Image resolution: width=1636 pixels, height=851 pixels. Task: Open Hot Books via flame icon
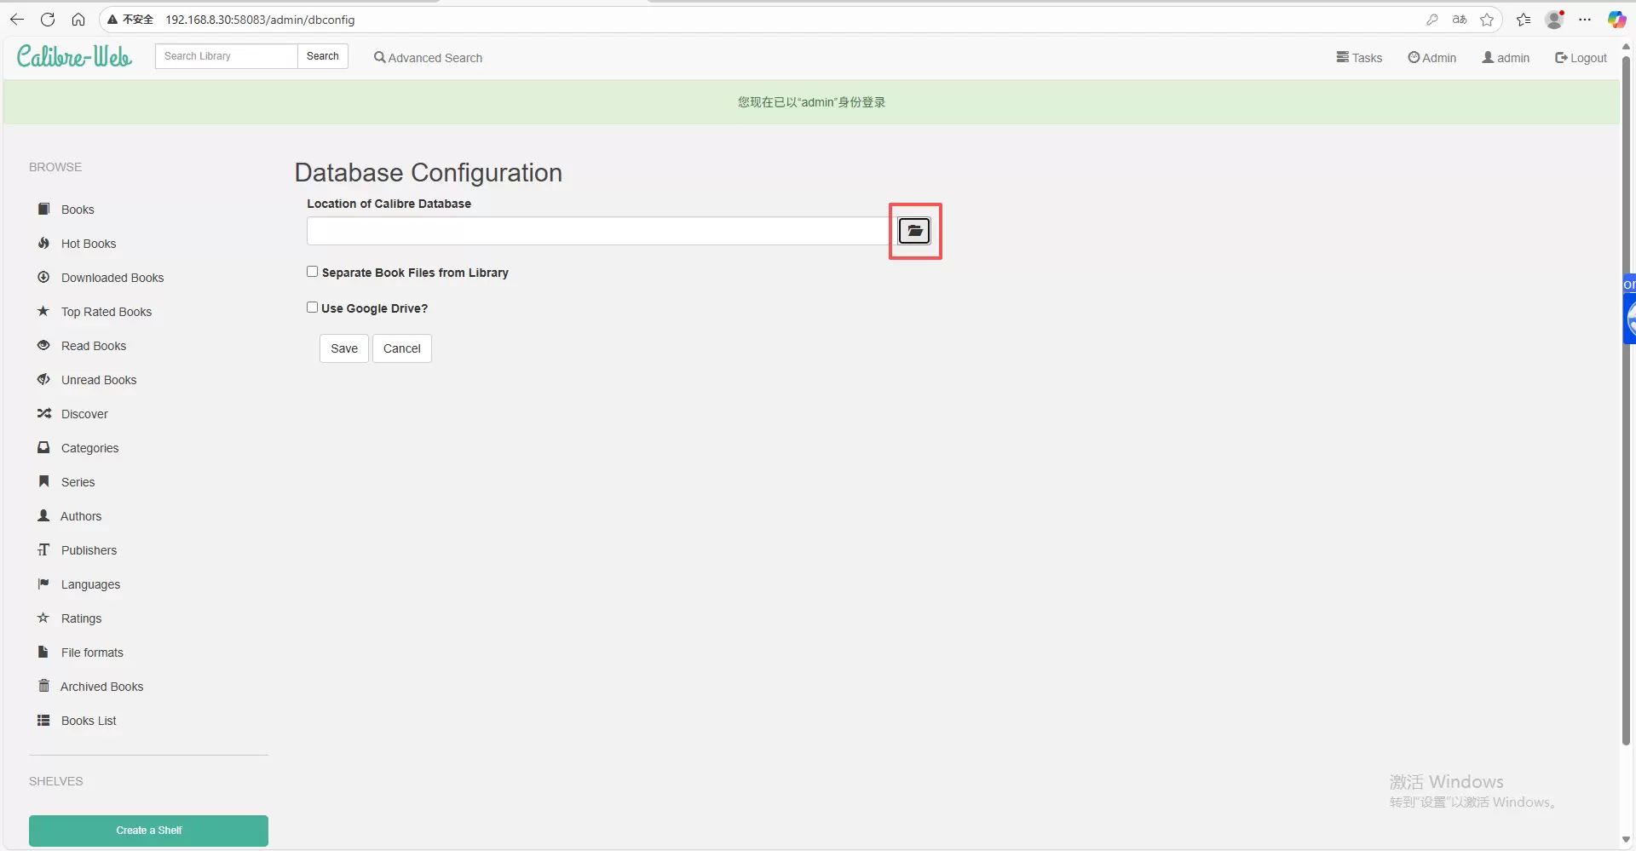(x=43, y=244)
